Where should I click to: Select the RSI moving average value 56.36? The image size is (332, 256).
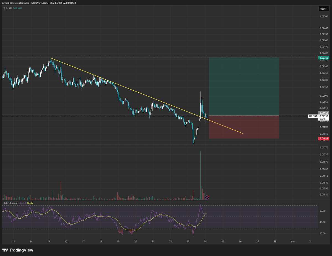pyautogui.click(x=30, y=203)
